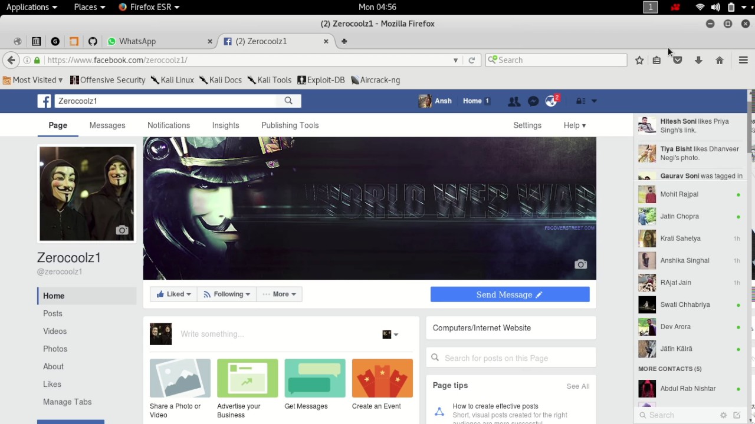This screenshot has width=755, height=424.
Task: Open the Messenger messages icon
Action: pyautogui.click(x=533, y=101)
